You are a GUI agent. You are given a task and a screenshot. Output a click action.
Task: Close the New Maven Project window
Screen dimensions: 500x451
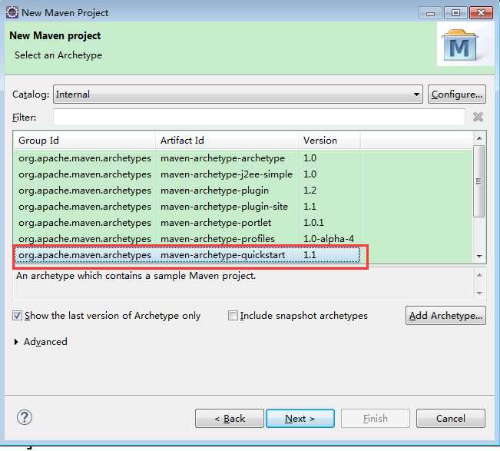[481, 13]
